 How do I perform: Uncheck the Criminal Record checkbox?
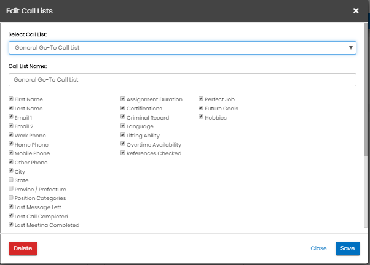tap(123, 117)
